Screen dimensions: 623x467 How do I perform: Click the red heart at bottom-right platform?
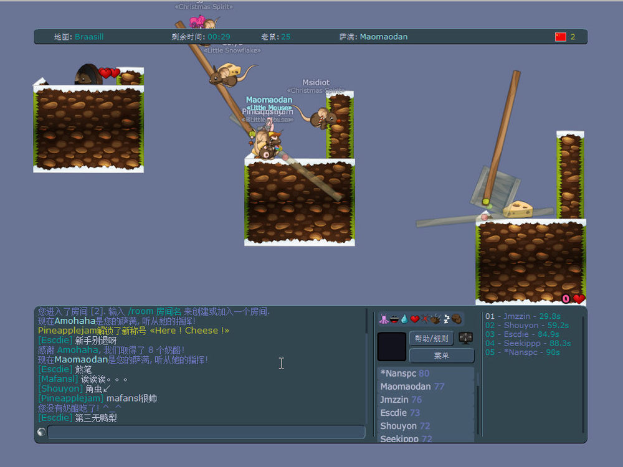click(579, 298)
